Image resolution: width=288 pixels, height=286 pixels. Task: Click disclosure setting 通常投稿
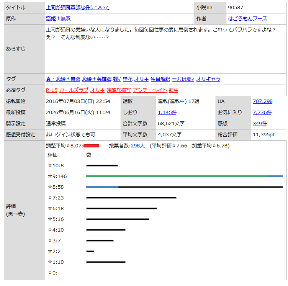(x=56, y=124)
